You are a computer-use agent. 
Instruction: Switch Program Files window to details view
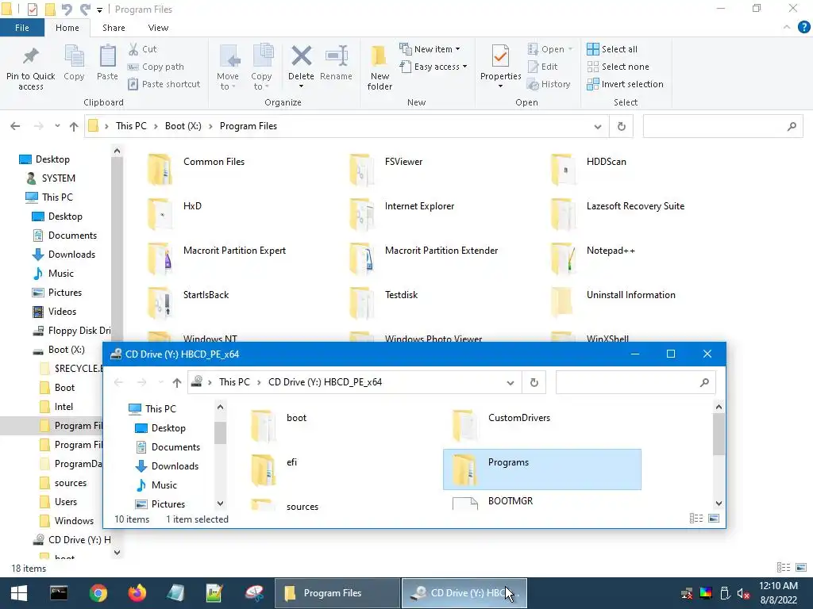784,568
